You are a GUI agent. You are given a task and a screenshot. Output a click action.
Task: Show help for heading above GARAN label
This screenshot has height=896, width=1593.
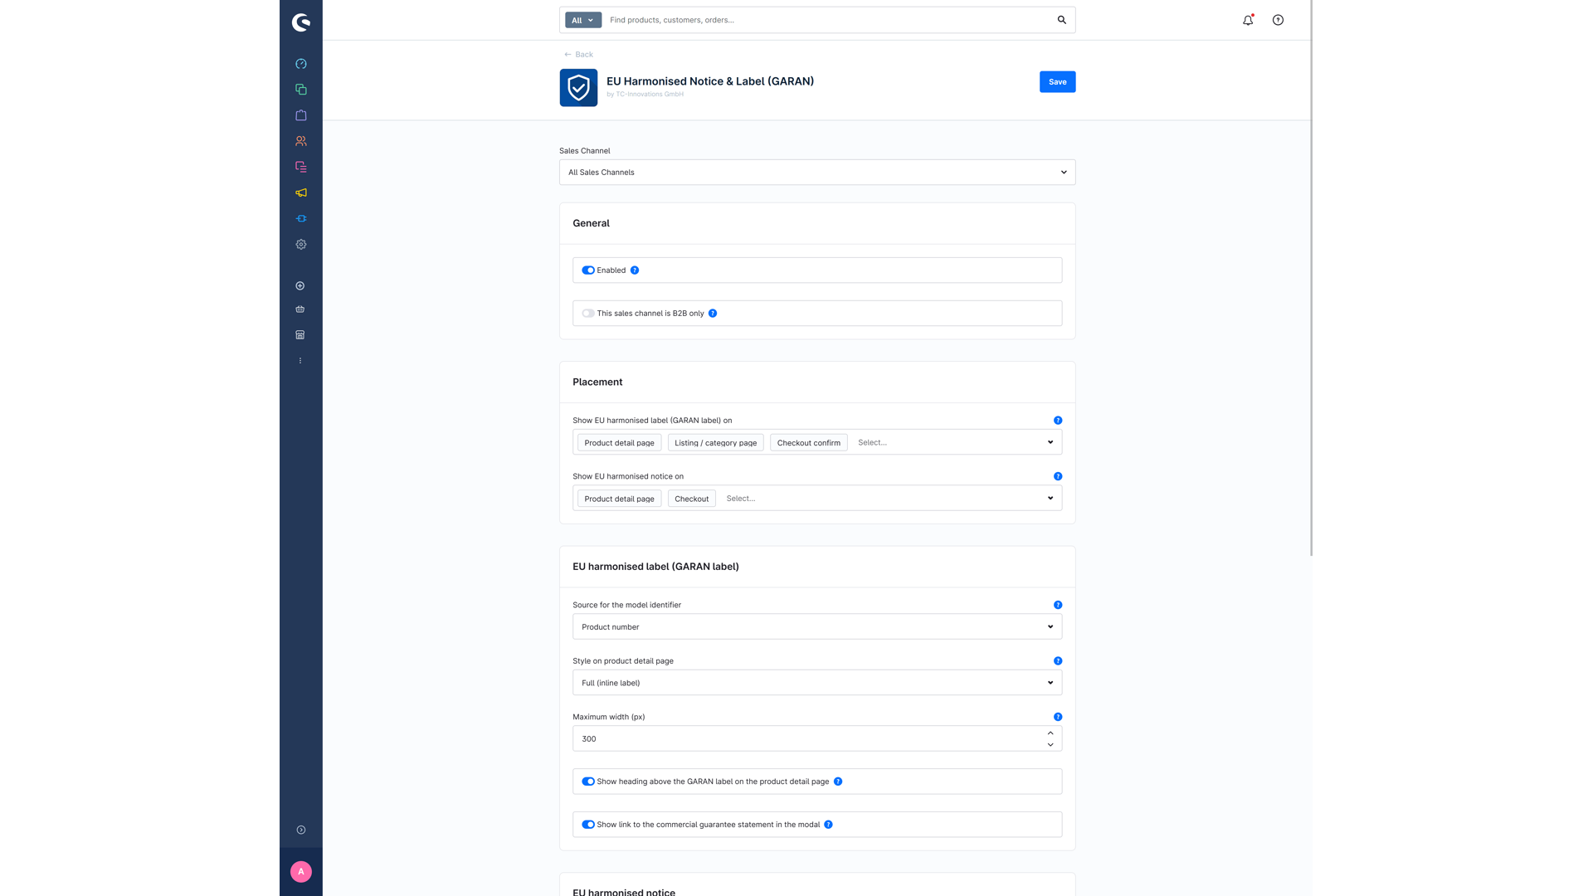pos(838,782)
